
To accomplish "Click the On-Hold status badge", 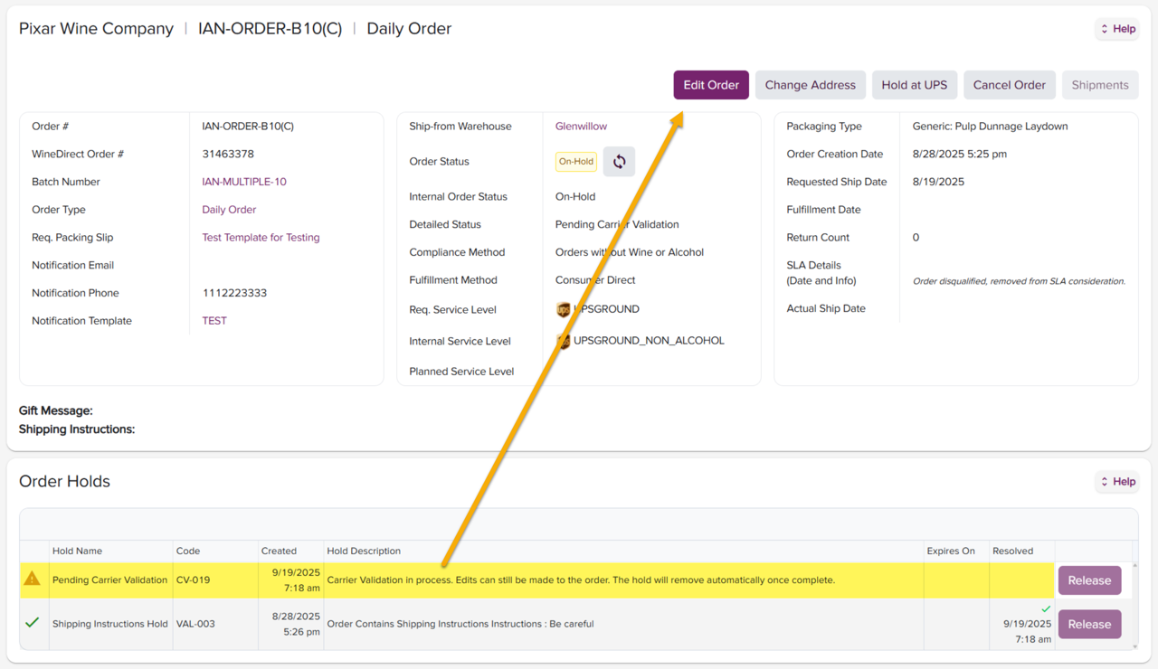I will point(576,162).
